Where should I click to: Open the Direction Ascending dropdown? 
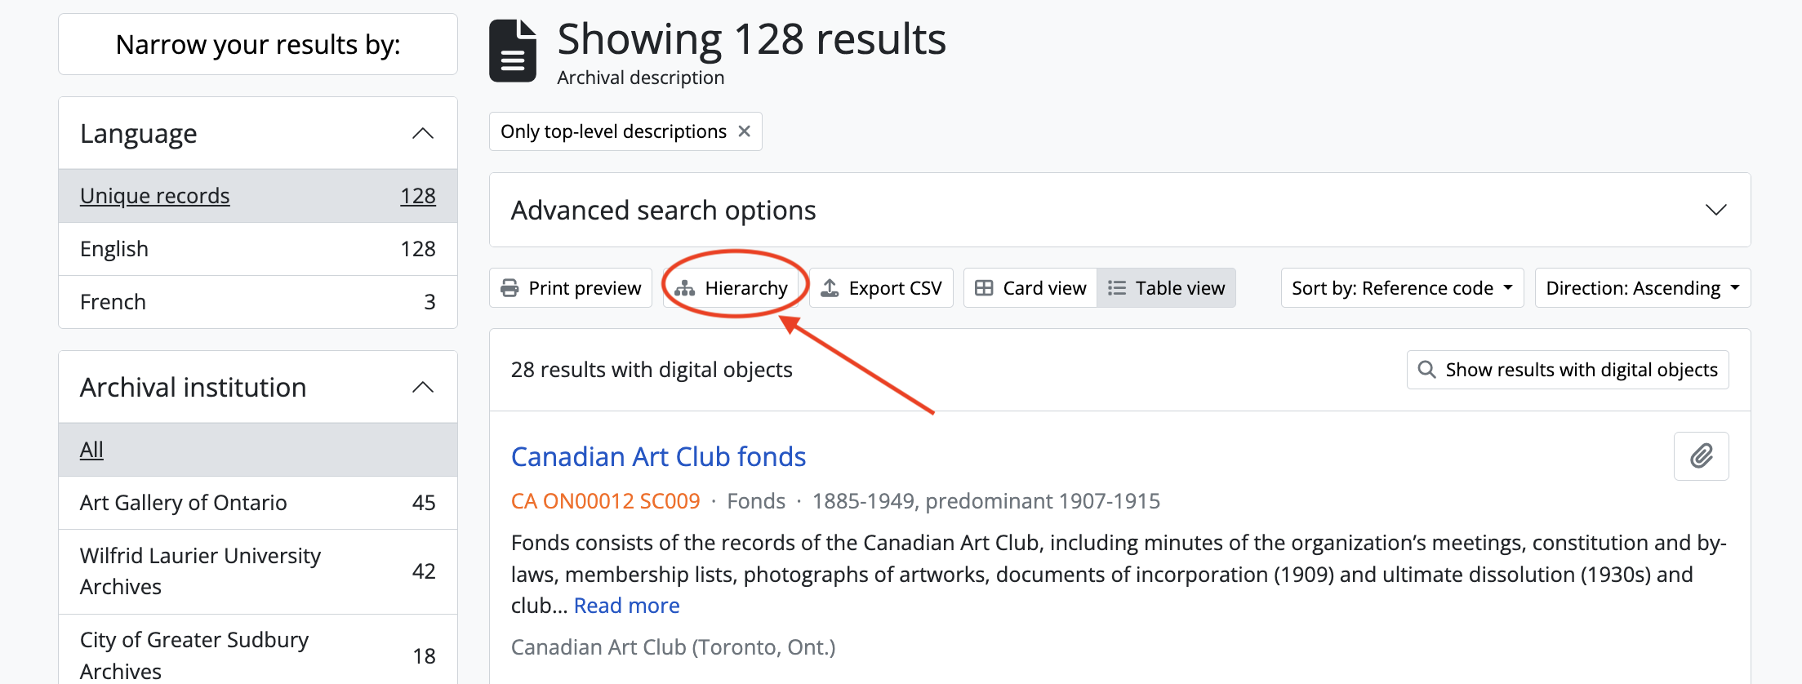point(1642,288)
